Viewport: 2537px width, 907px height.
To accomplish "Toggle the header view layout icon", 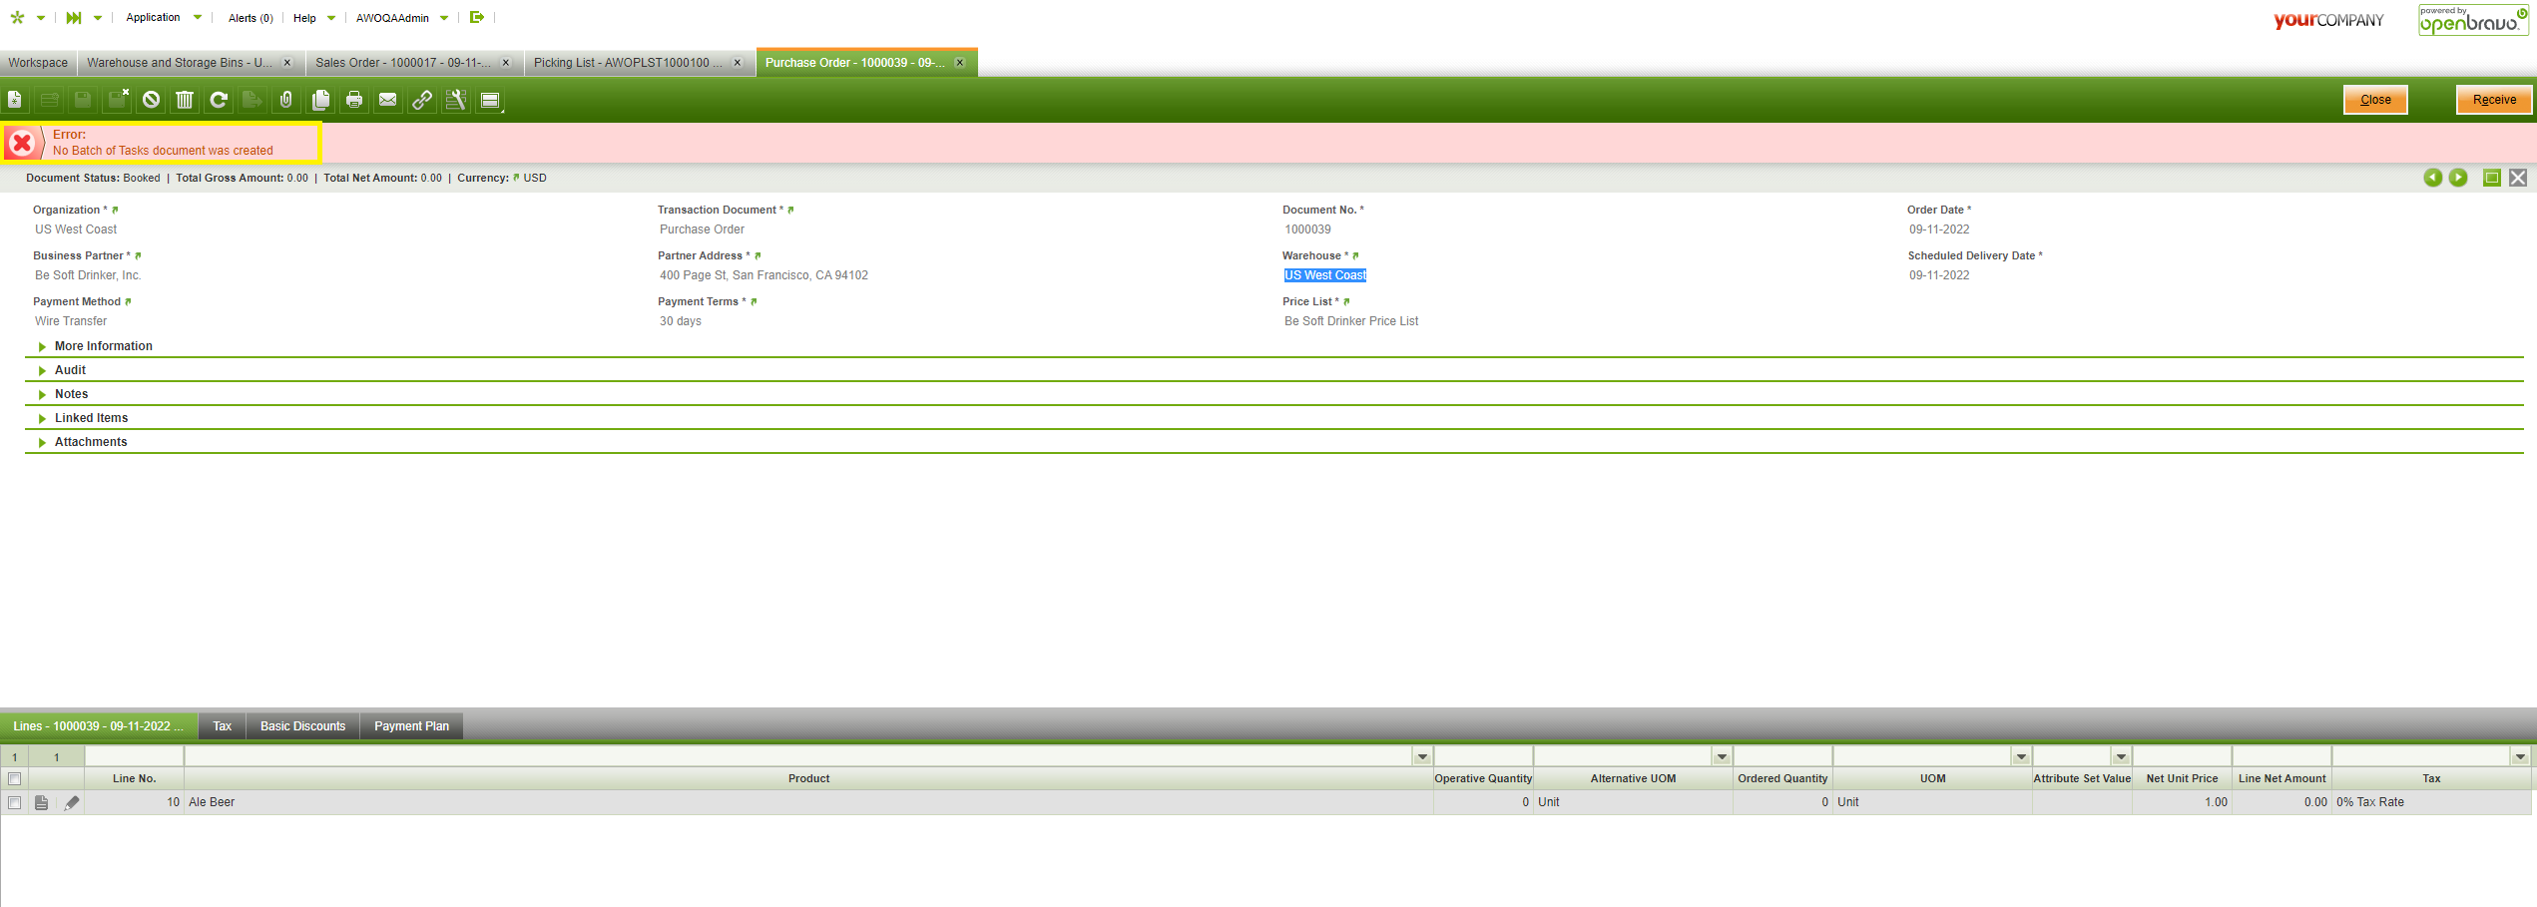I will 490,100.
